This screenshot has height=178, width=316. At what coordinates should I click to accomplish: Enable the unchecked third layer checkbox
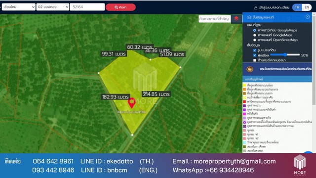255,60
